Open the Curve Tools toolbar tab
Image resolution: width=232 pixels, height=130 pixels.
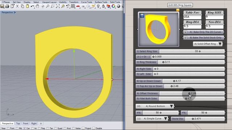86,2
